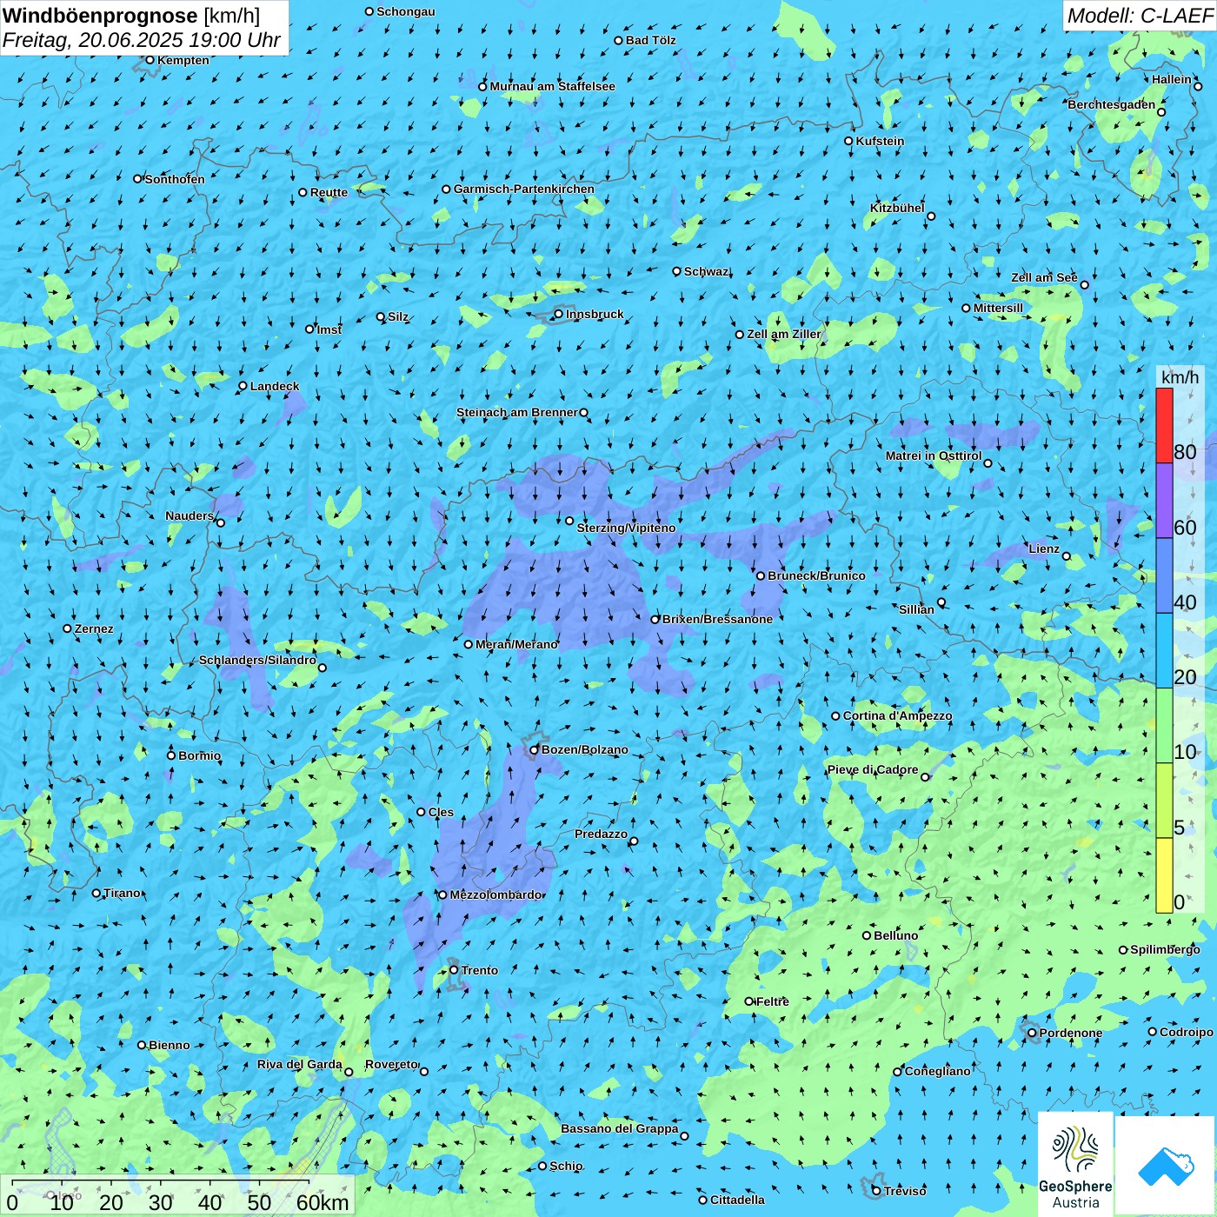Click the 'Riva del Garda' label

pyautogui.click(x=300, y=1064)
